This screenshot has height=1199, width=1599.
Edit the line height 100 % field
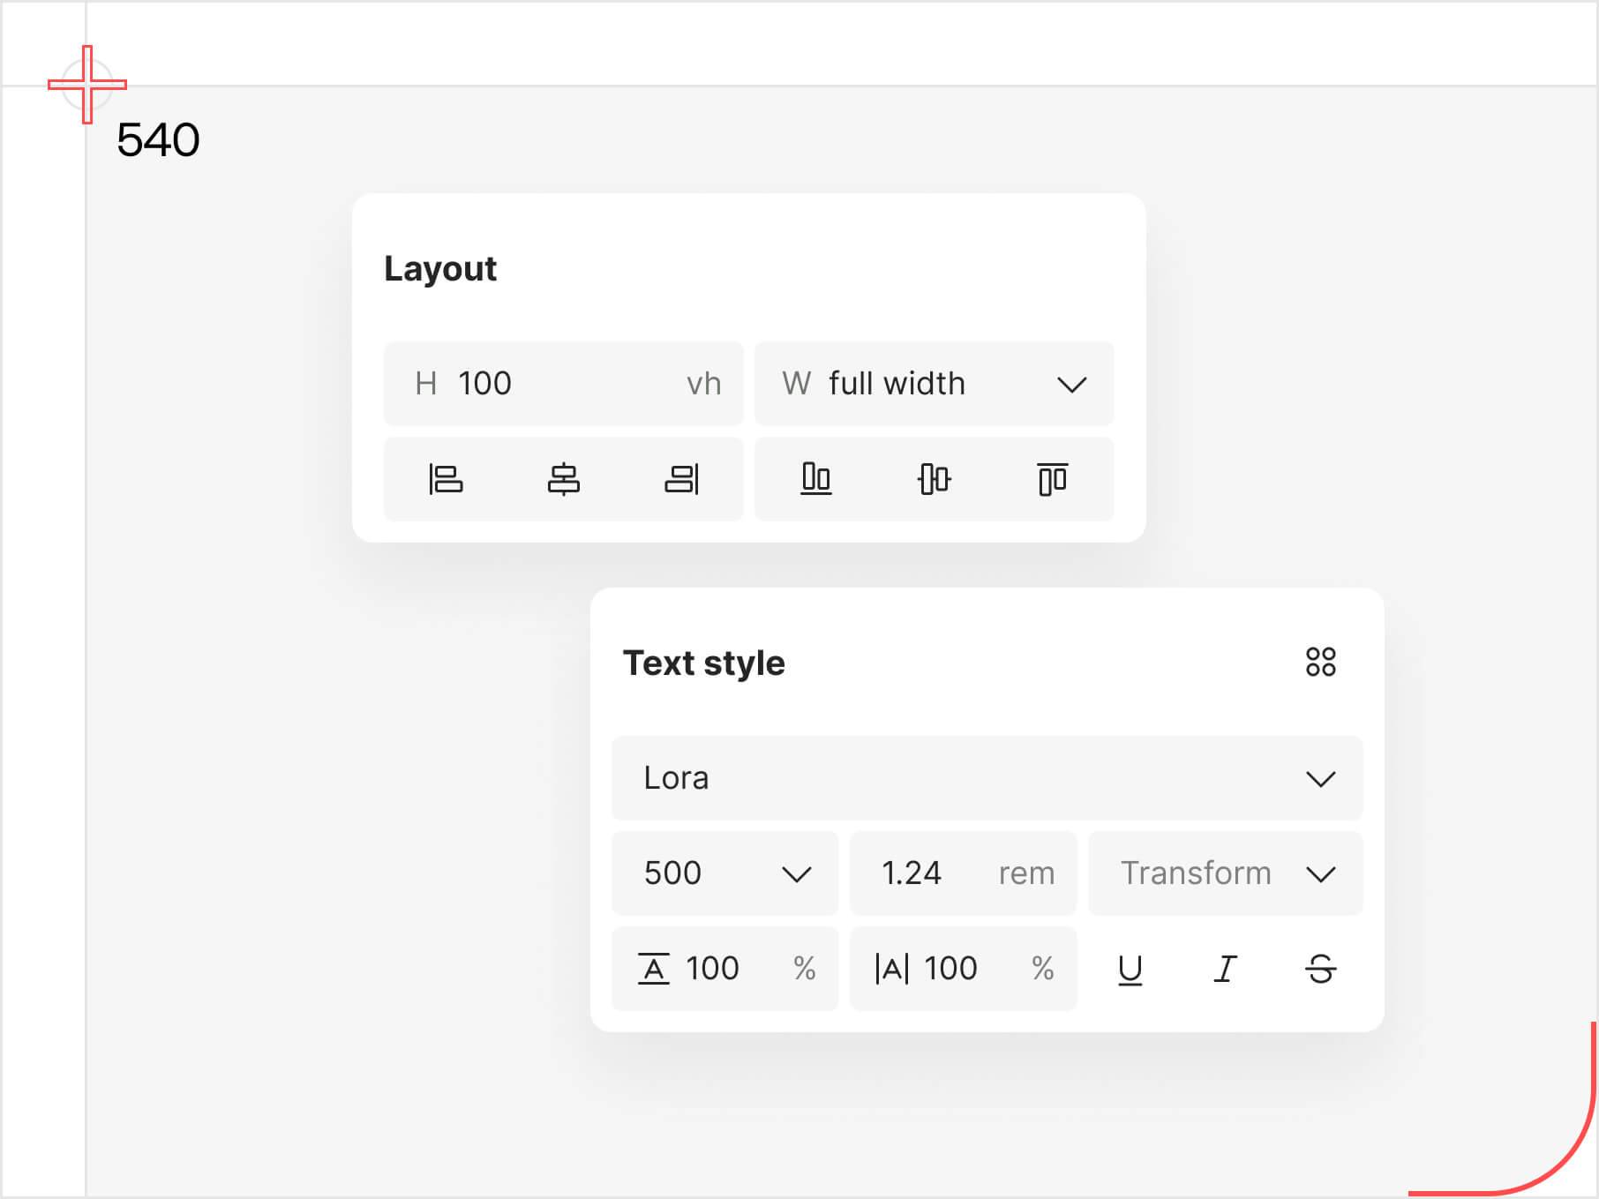724,969
